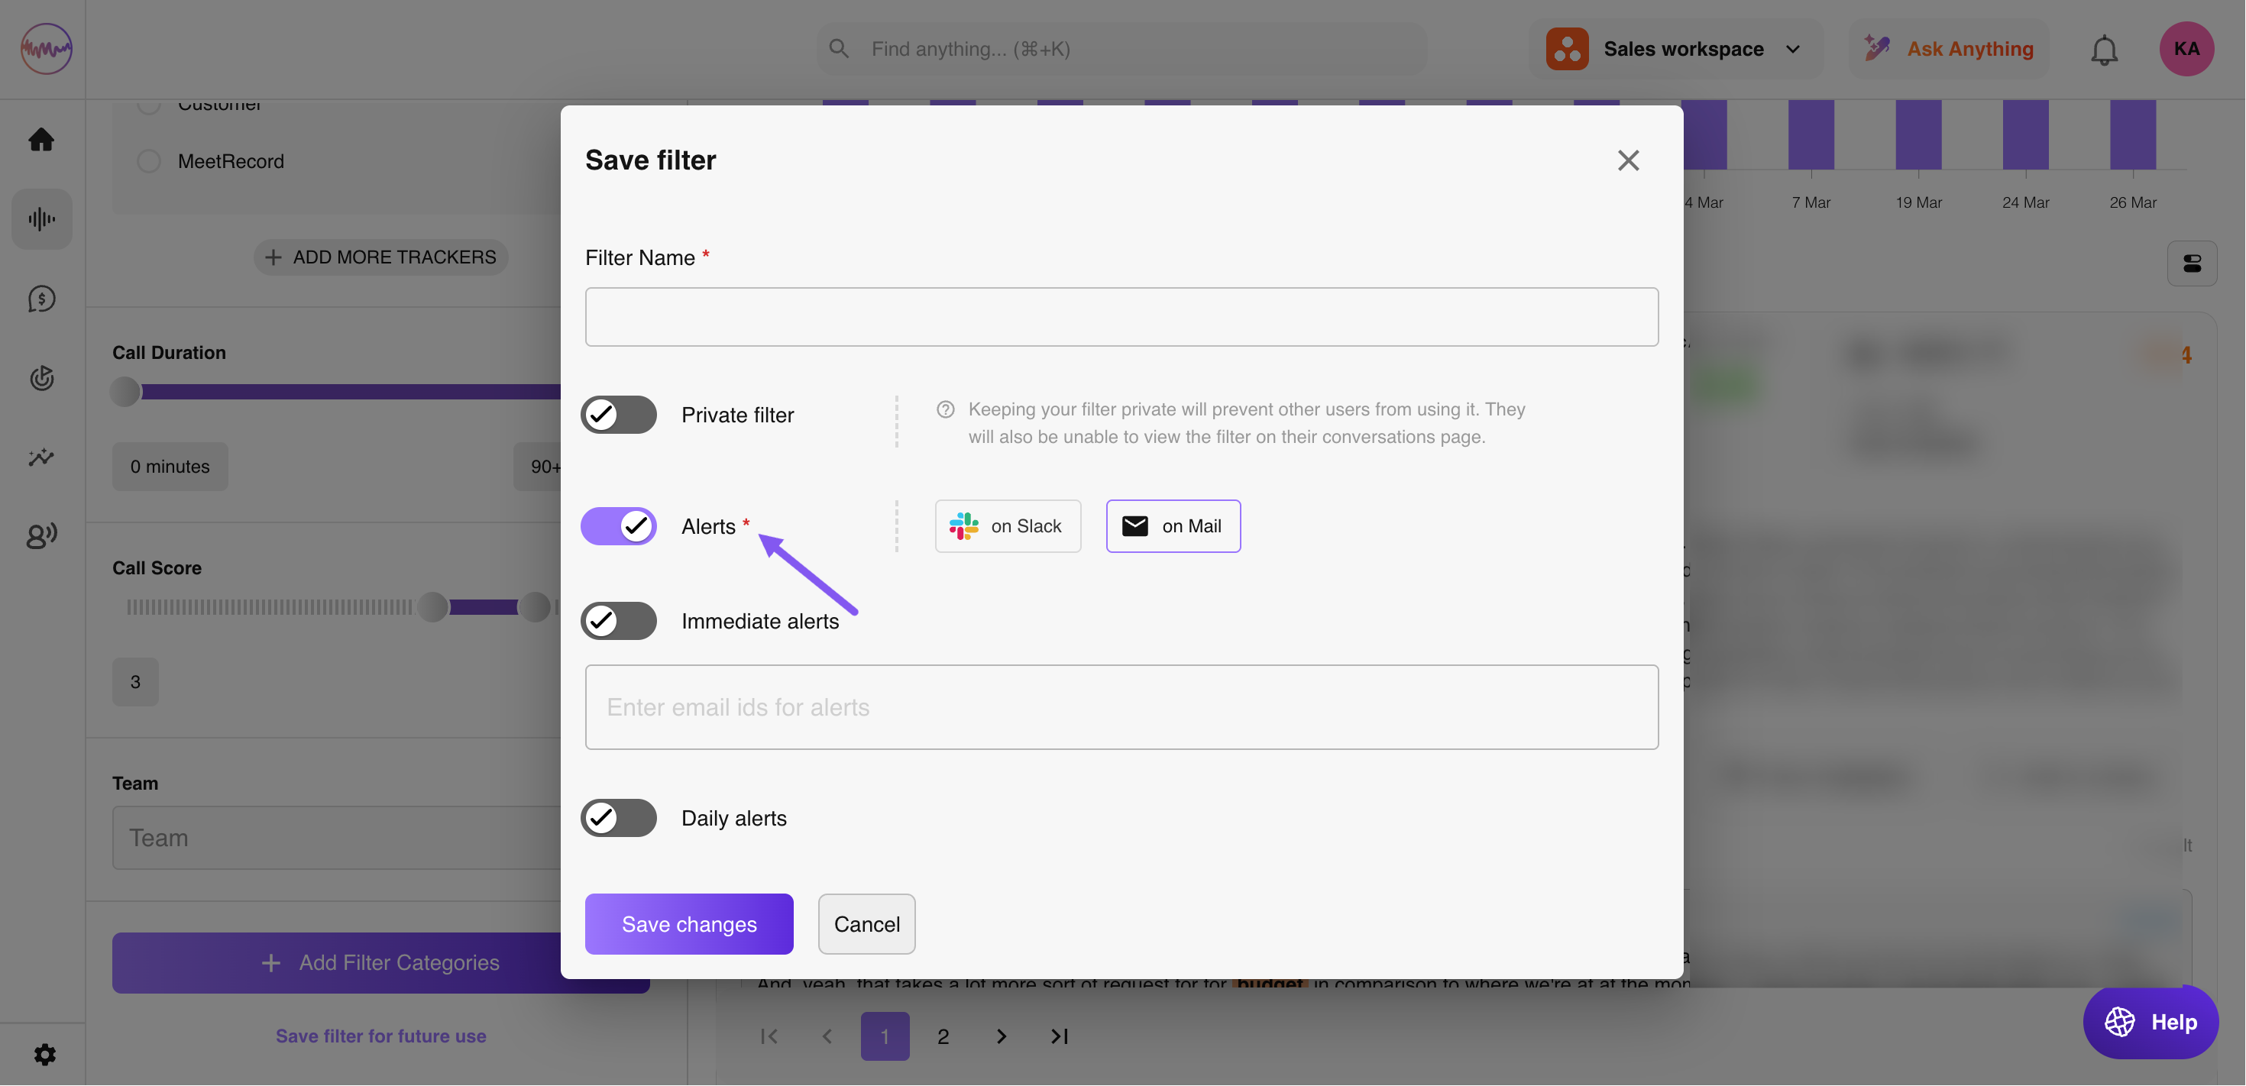Click the Save changes button
Viewport: 2246px width, 1086px height.
pyautogui.click(x=688, y=924)
